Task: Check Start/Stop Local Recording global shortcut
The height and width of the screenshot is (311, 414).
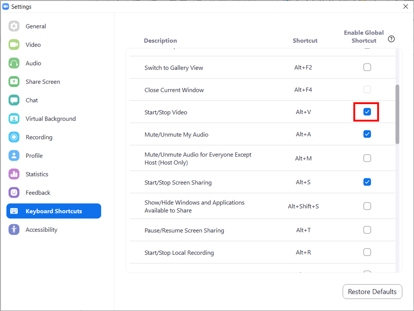Action: pos(367,252)
